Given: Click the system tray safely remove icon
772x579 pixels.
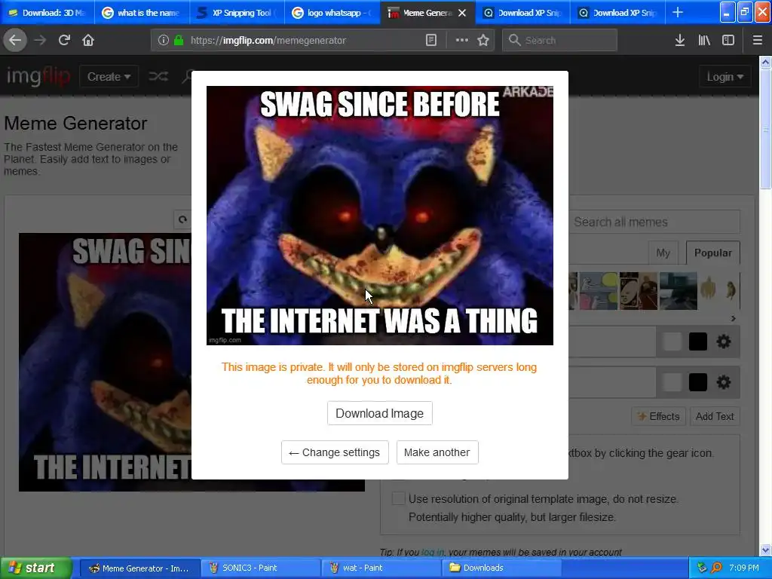Looking at the screenshot, I should point(702,568).
